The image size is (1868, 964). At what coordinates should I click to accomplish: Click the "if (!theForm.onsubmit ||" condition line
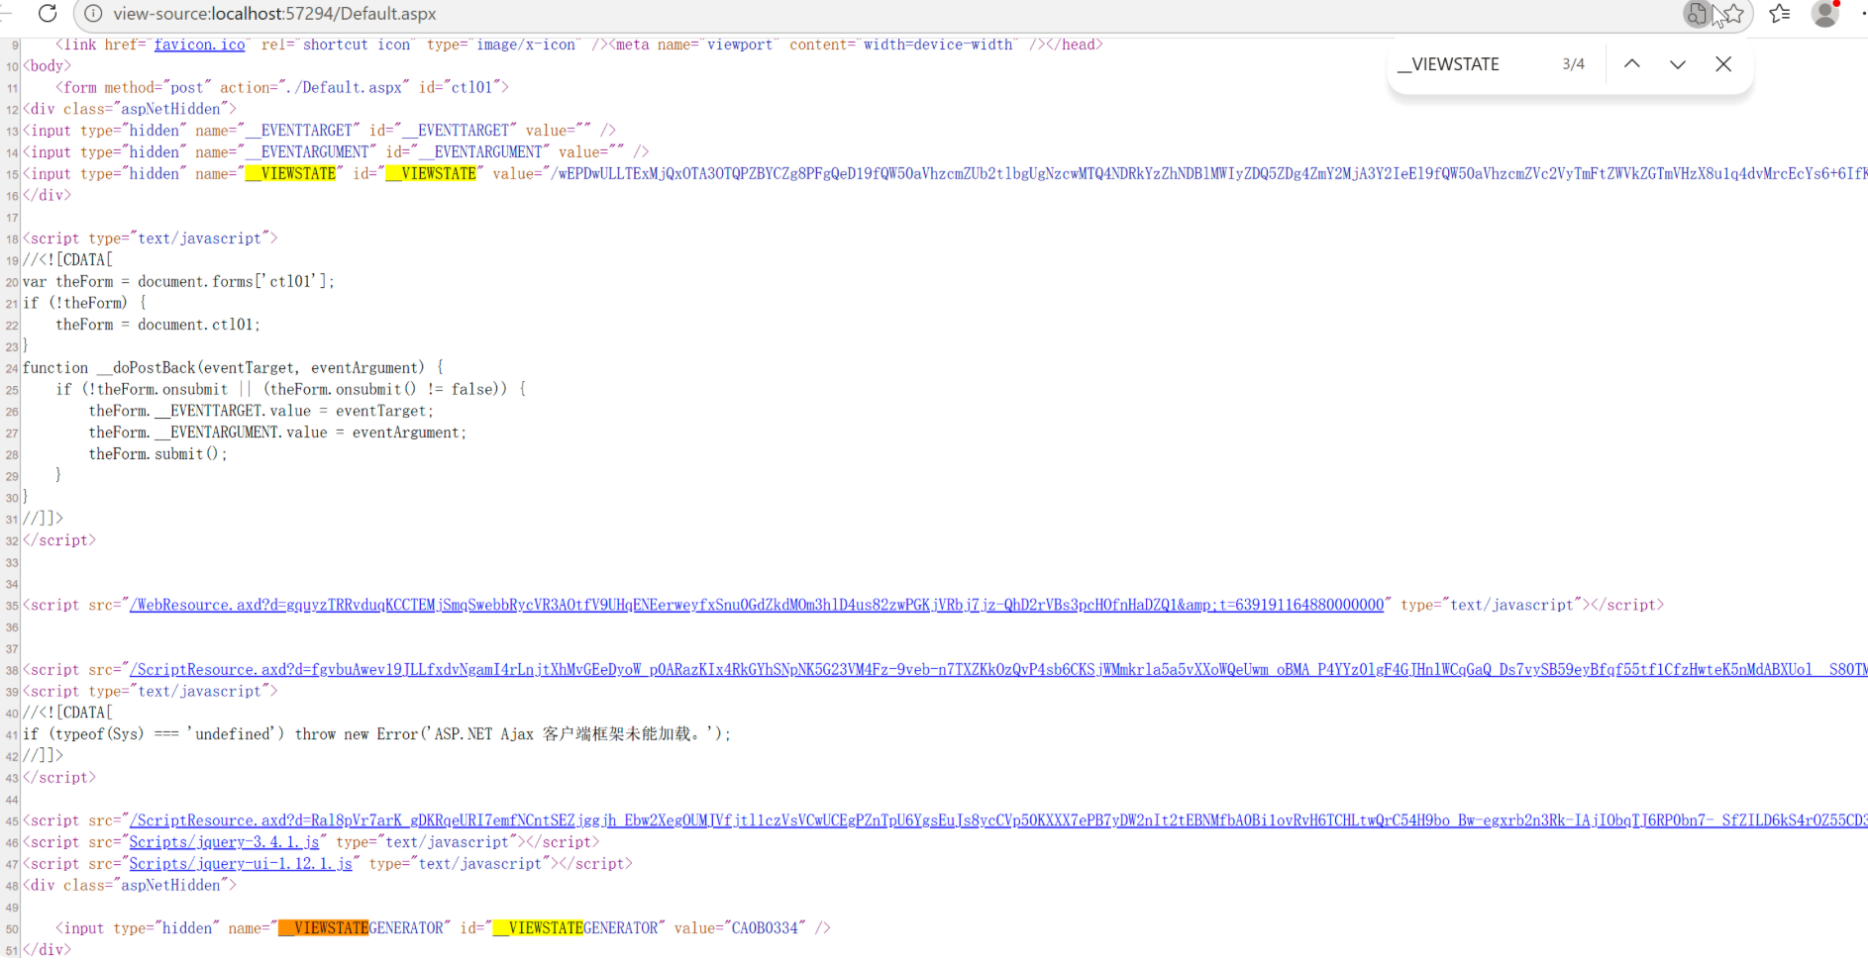(291, 390)
